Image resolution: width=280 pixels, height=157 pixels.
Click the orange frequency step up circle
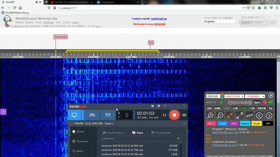(222, 95)
